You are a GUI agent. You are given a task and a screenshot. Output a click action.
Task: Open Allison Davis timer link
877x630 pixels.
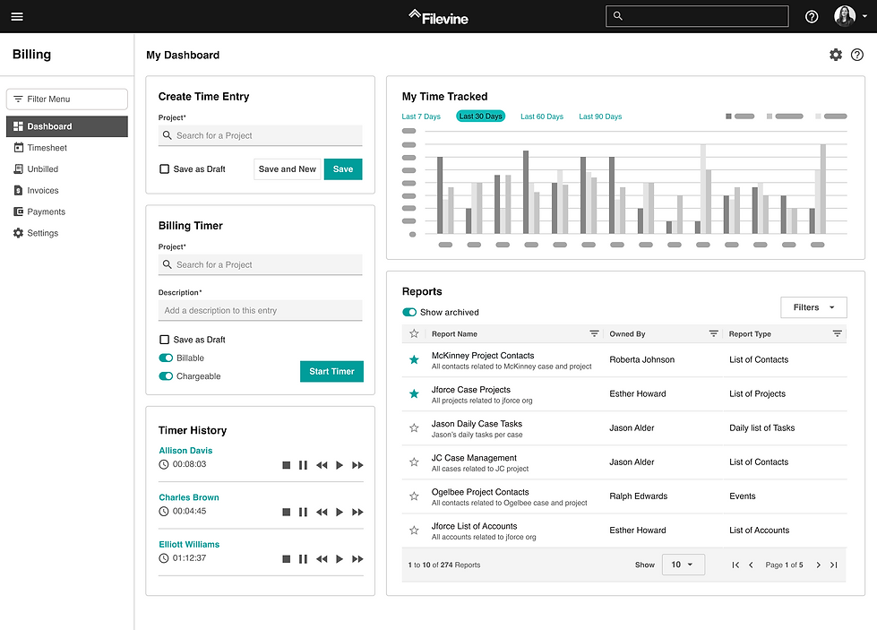pyautogui.click(x=185, y=451)
